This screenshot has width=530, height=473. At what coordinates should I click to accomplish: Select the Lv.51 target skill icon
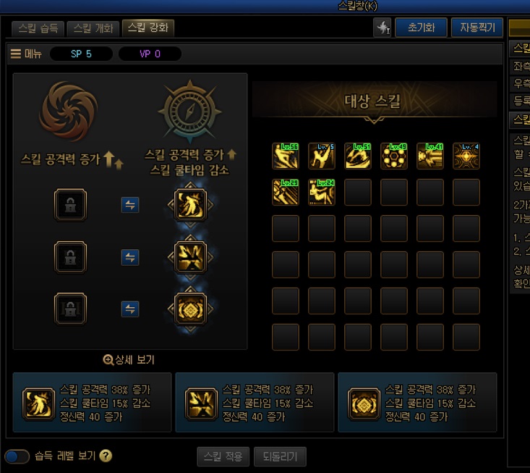(x=358, y=156)
